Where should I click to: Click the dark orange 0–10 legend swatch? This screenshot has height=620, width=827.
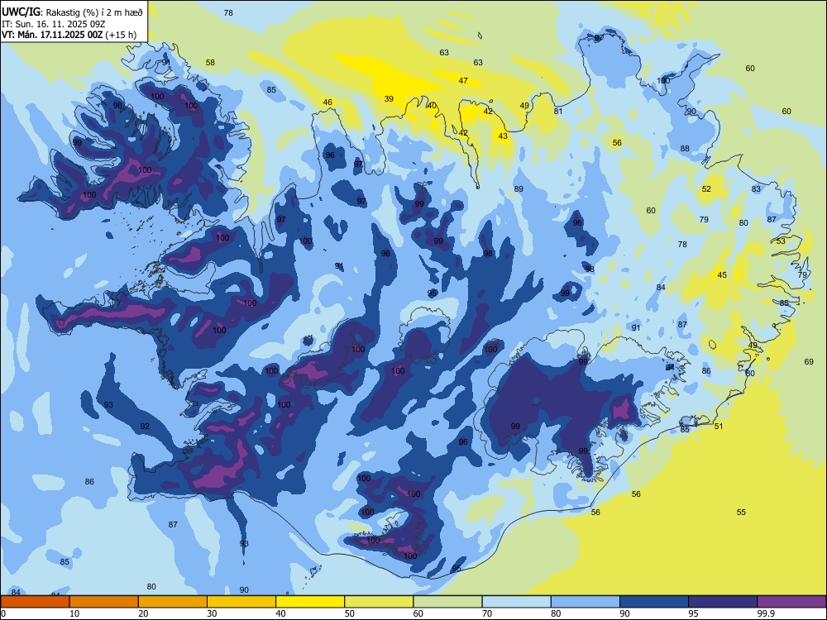35,602
